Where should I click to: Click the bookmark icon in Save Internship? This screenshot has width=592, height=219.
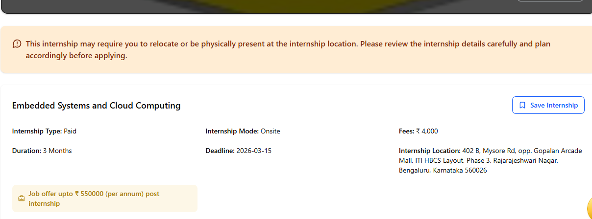[x=522, y=105]
